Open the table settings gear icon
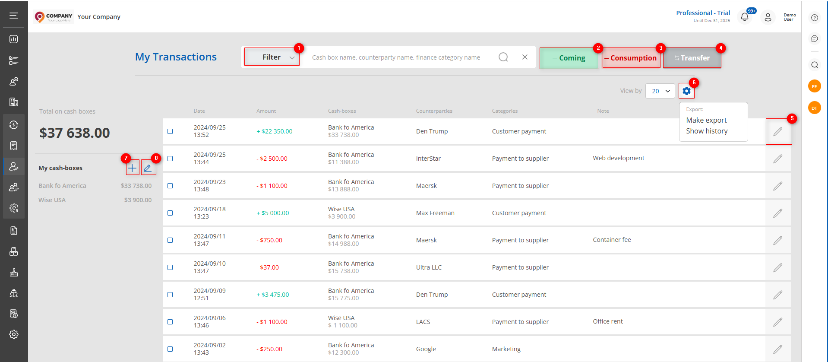The height and width of the screenshot is (362, 828). [686, 91]
